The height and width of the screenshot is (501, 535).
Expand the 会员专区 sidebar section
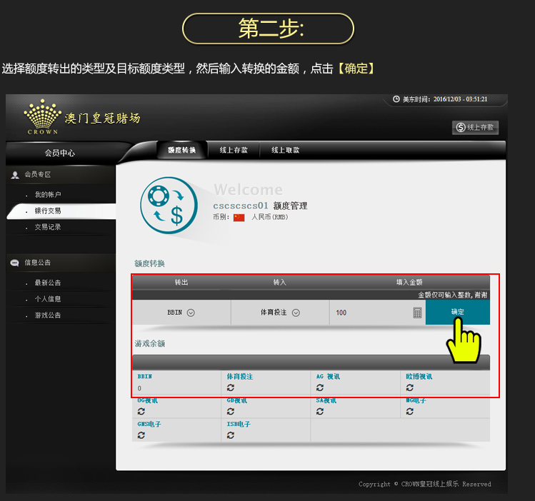37,175
